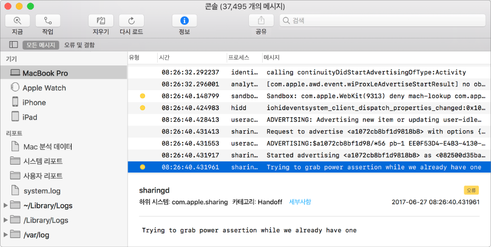Click the 카테고리: Handoff text
The height and width of the screenshot is (247, 491).
coord(257,202)
